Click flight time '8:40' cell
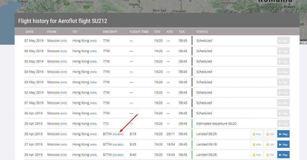Image resolution: width=307 pixels, height=160 pixels. pos(133,155)
